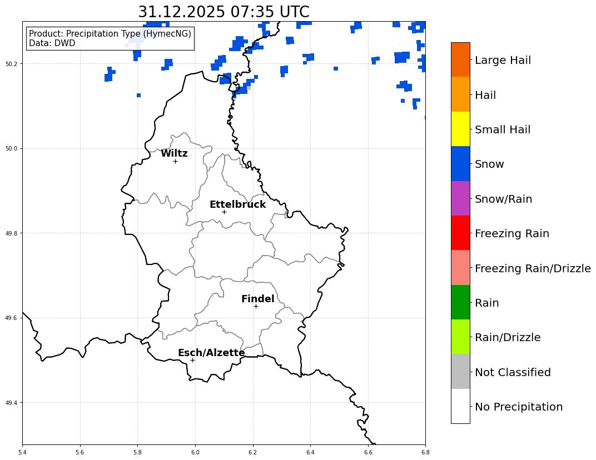Screen dimensions: 596x460
Task: Click the Esch/Alzette city label
Action: pyautogui.click(x=211, y=353)
